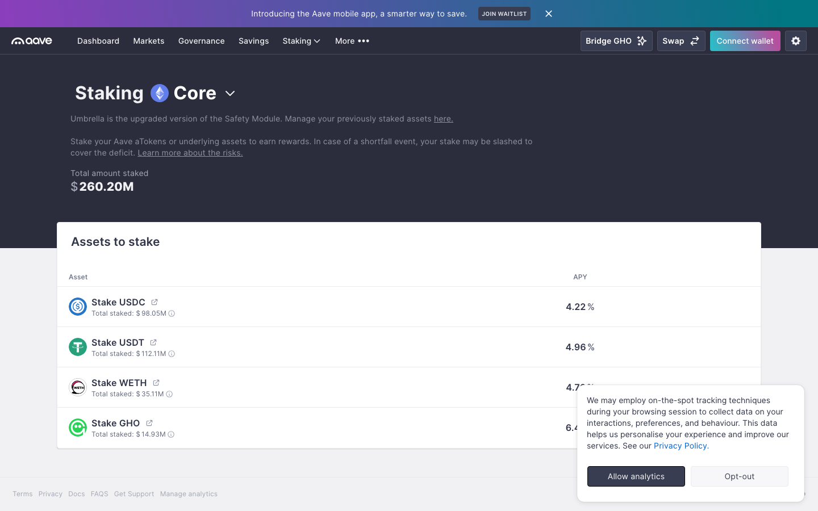Expand the Core market selector chevron

click(230, 94)
